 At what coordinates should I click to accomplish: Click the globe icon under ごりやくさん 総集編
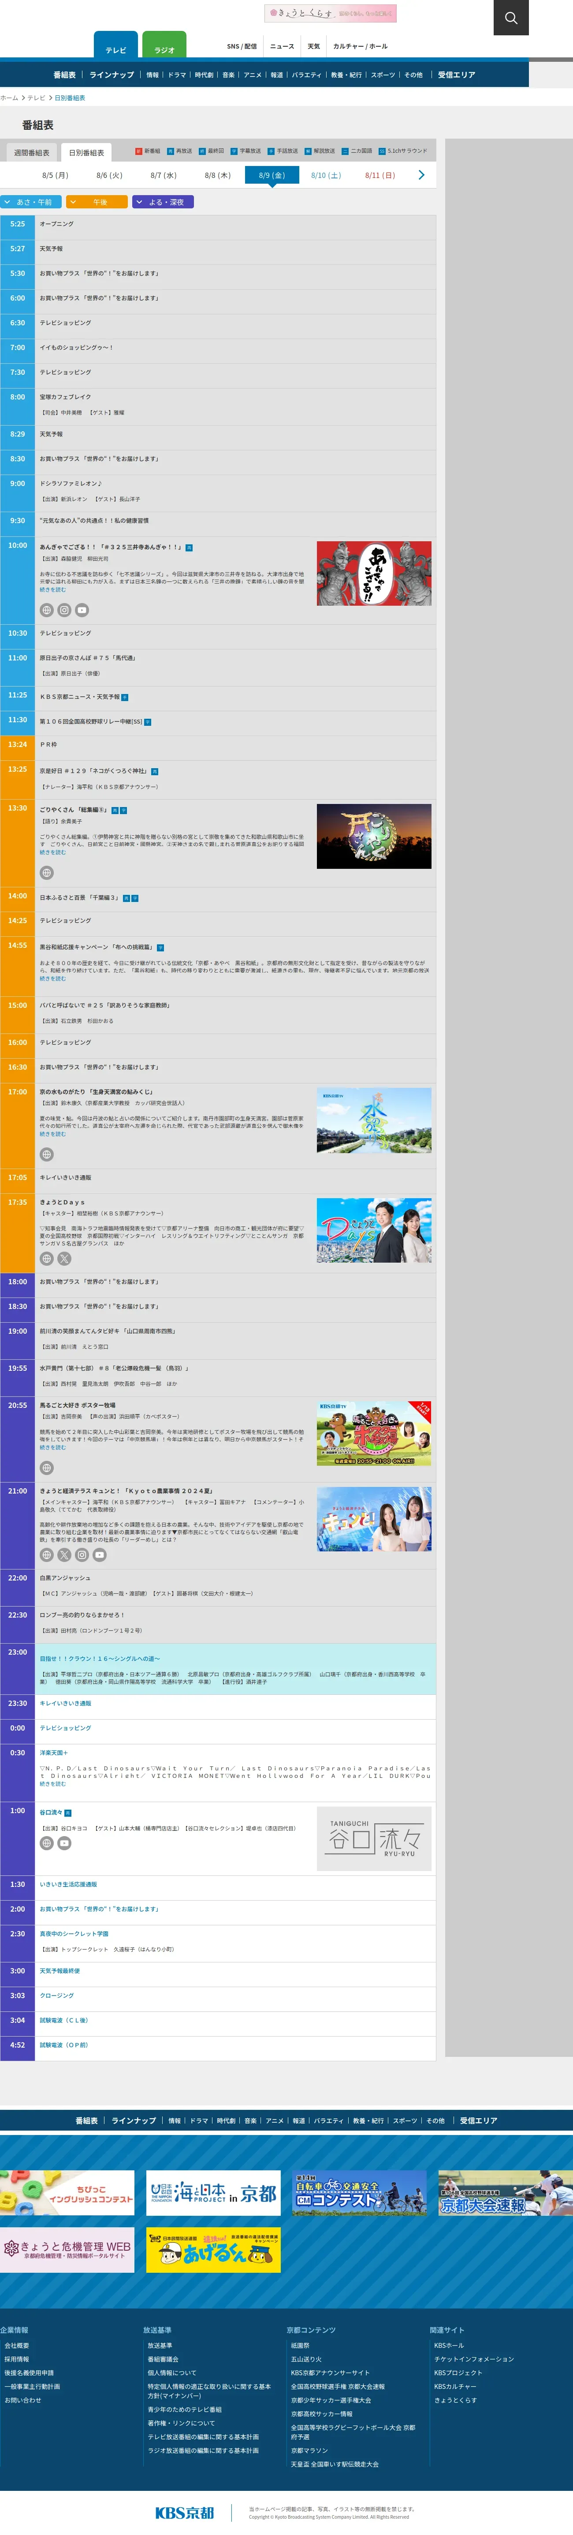coord(46,873)
